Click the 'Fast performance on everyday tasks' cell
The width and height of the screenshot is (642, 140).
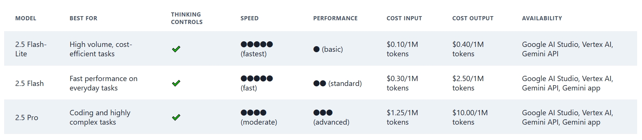(103, 83)
